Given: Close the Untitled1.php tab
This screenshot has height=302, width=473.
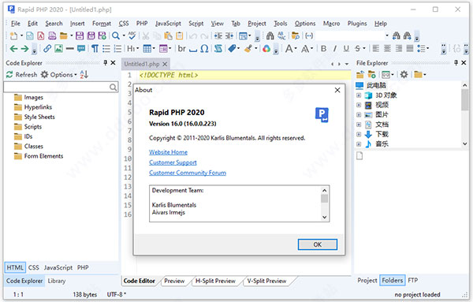Looking at the screenshot, I should tap(165, 64).
